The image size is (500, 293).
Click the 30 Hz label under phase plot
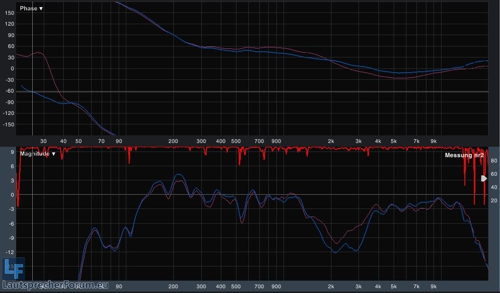[x=44, y=141]
